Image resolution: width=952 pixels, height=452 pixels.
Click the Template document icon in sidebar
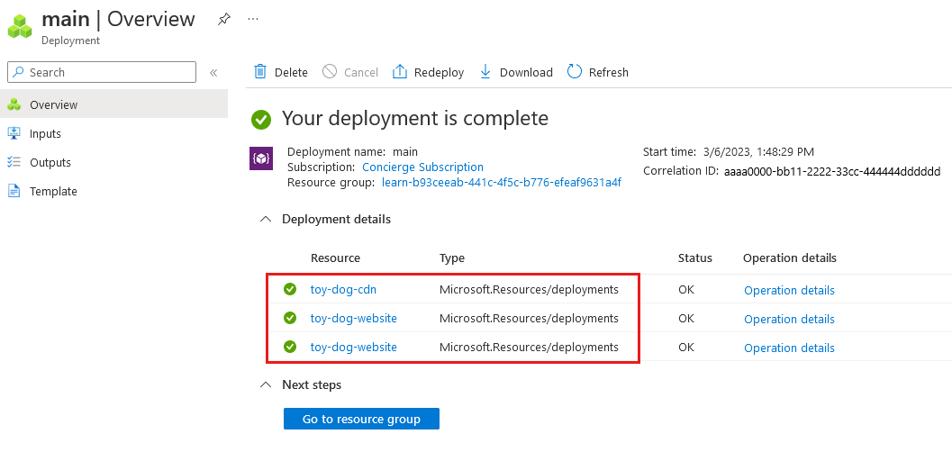coord(14,191)
